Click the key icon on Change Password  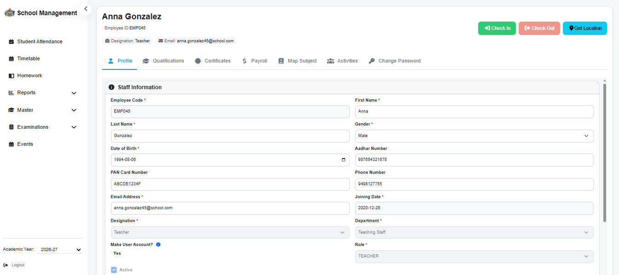(x=372, y=61)
